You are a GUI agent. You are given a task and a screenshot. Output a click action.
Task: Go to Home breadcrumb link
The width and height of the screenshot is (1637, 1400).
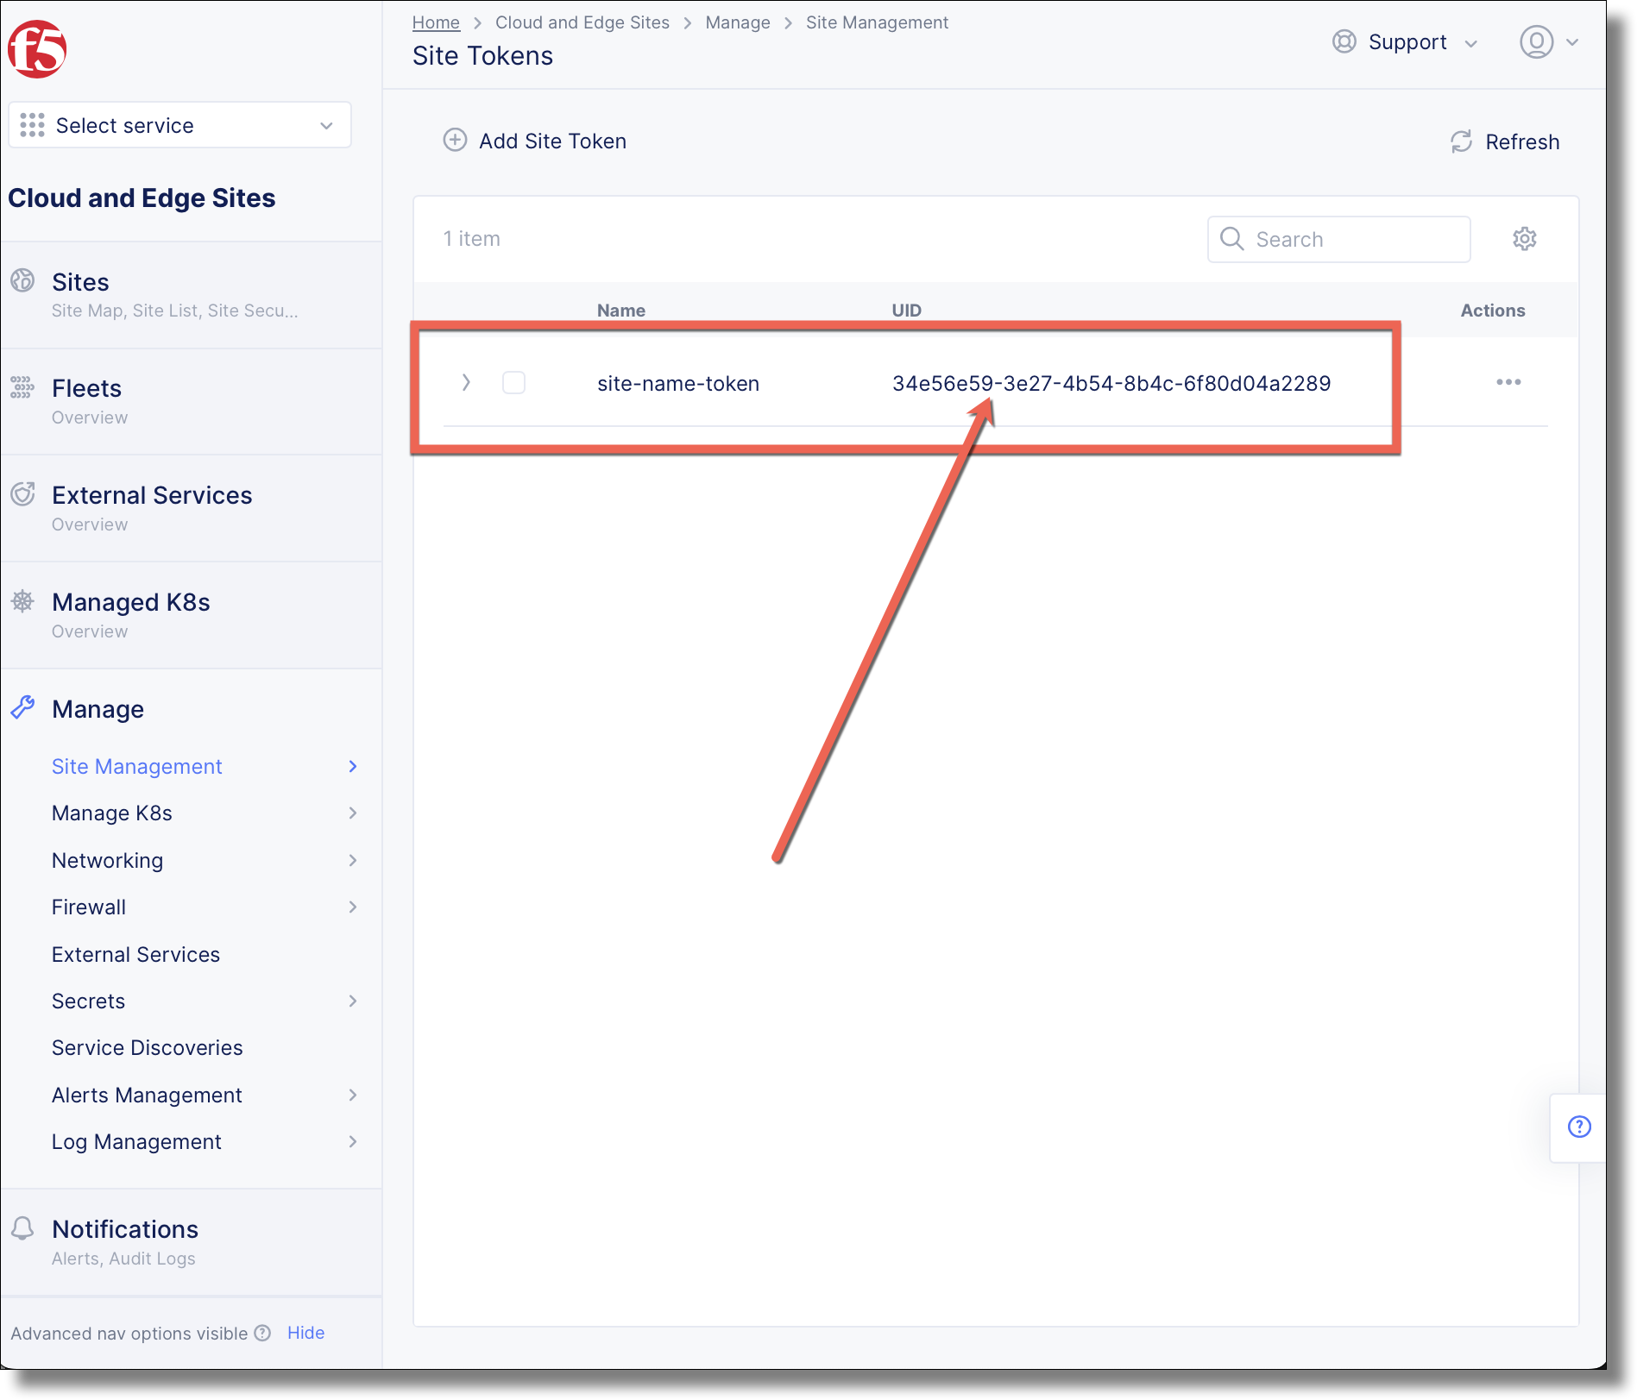(436, 22)
